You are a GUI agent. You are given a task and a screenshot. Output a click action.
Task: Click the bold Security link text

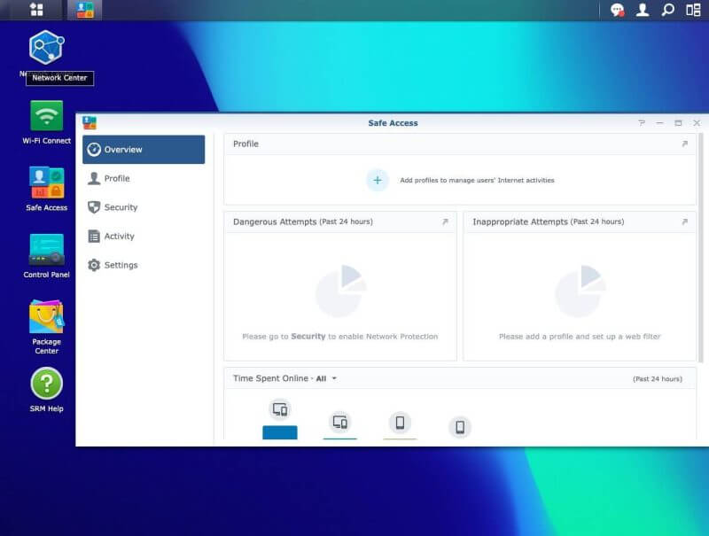[x=308, y=337]
